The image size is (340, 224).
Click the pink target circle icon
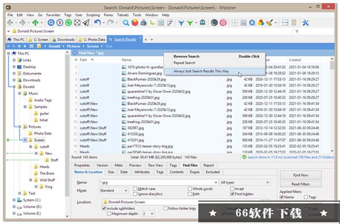pos(223,23)
